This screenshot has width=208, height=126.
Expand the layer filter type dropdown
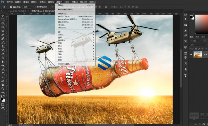point(196,41)
